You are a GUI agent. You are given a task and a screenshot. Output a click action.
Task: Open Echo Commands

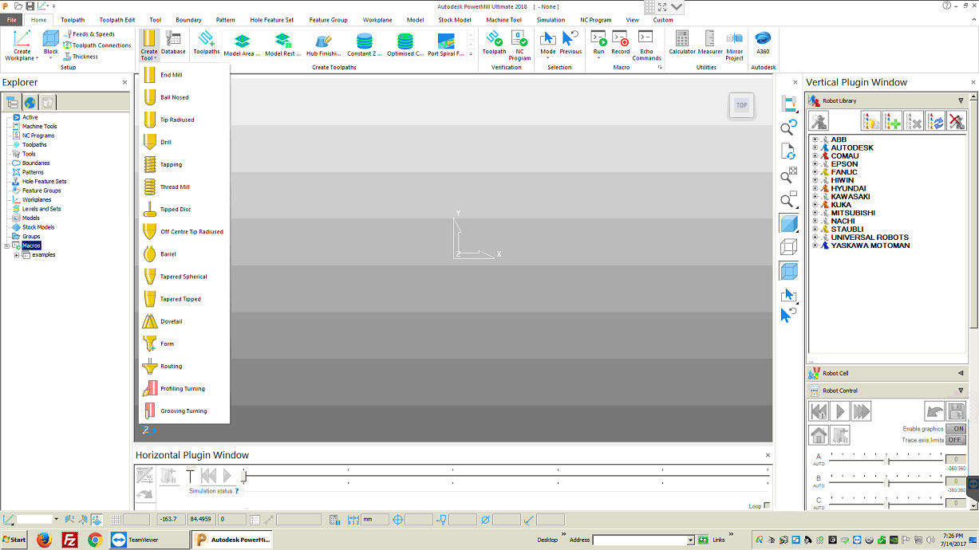tap(646, 45)
